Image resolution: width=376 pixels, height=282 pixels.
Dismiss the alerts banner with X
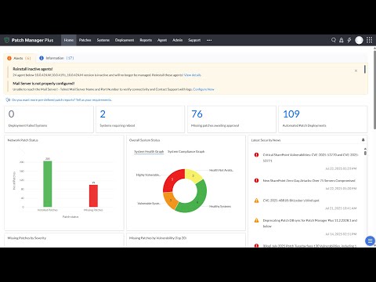pos(356,70)
